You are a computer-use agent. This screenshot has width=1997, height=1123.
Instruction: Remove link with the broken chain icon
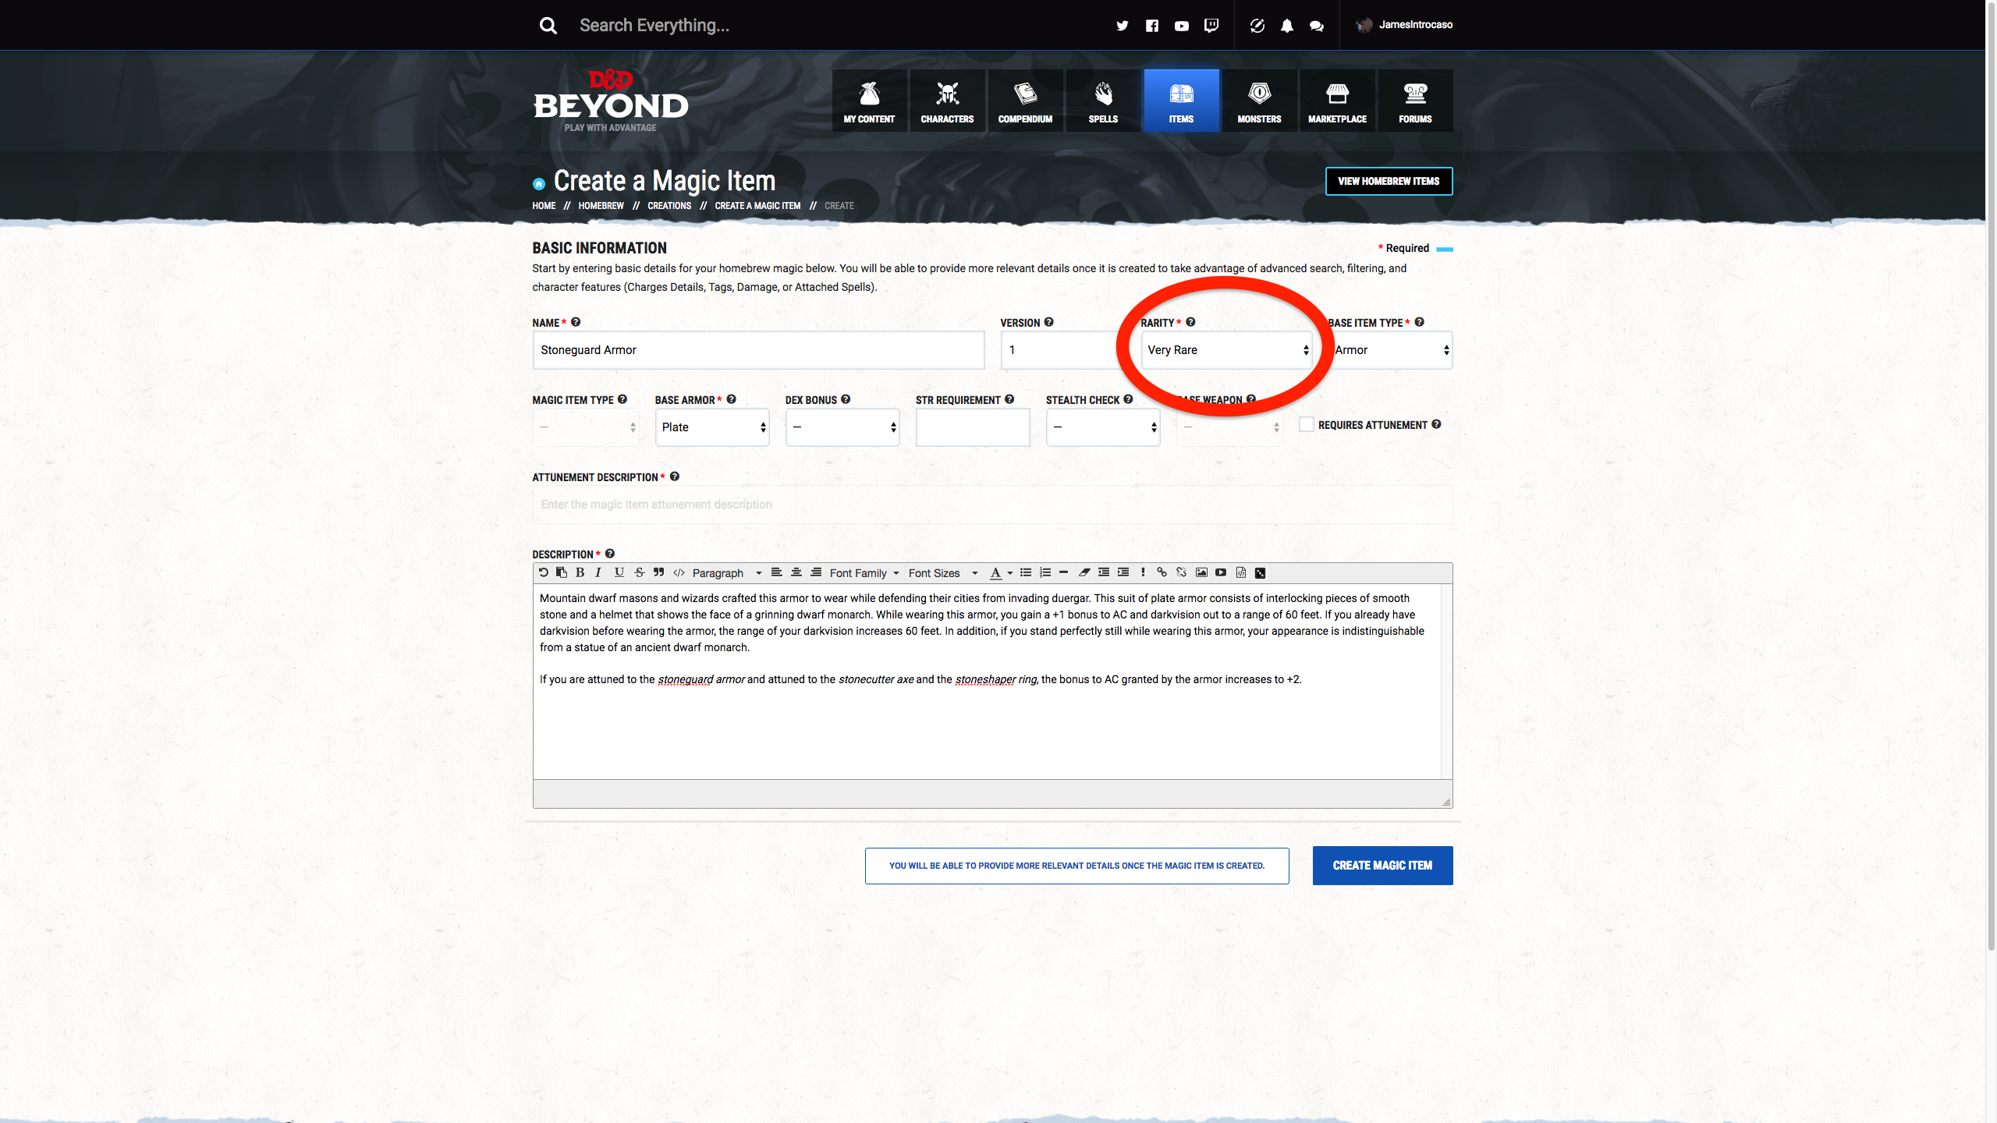tap(1181, 572)
